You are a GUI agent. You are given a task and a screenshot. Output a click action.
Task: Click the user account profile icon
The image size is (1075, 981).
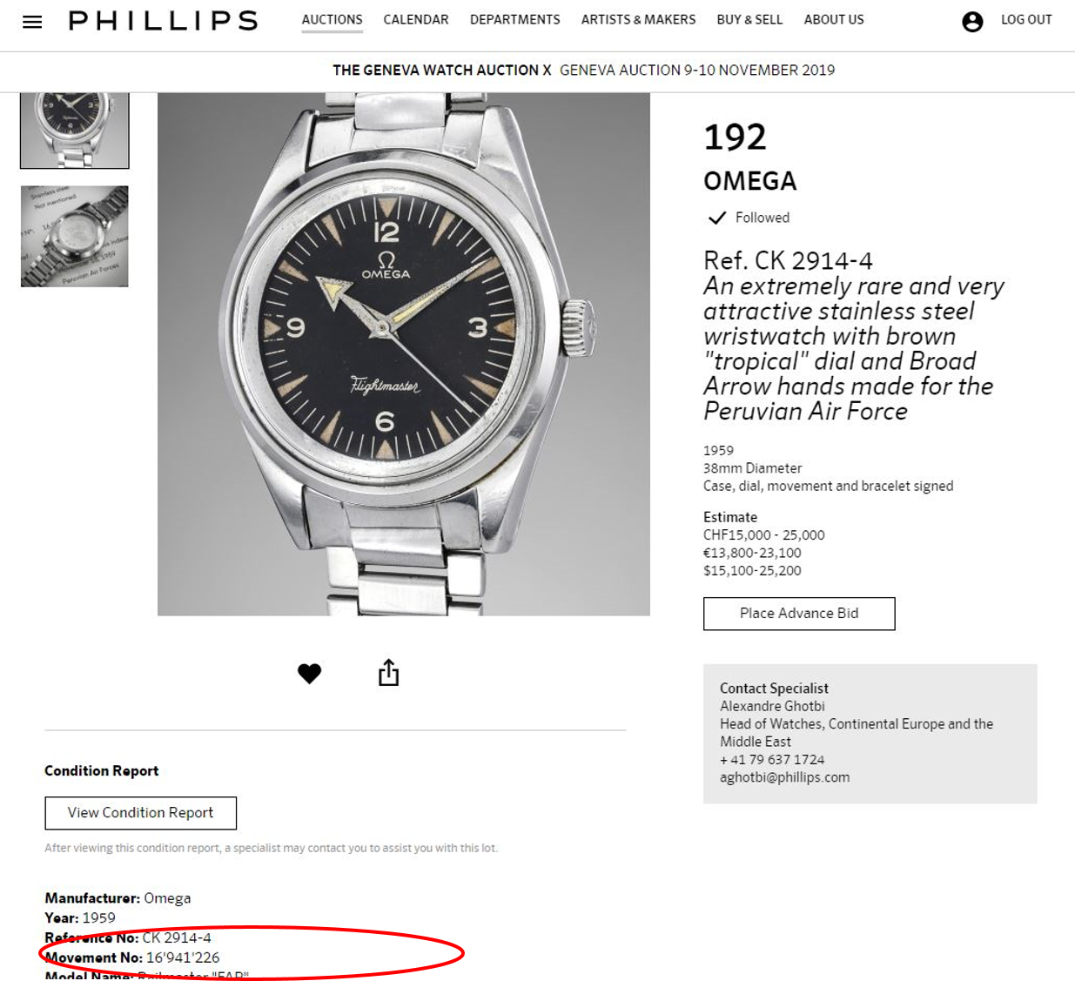point(972,22)
